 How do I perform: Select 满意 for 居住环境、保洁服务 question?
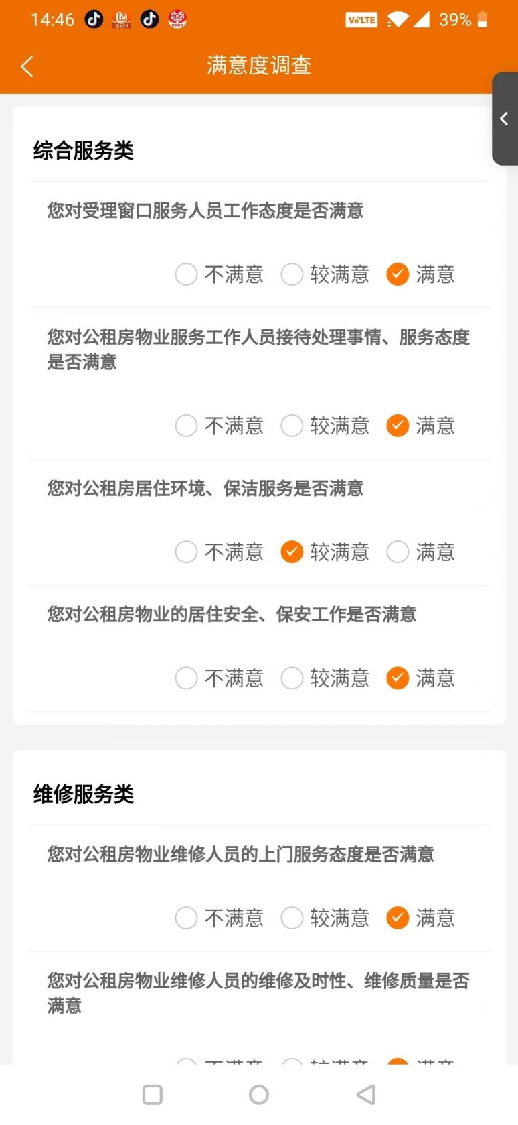coord(398,552)
